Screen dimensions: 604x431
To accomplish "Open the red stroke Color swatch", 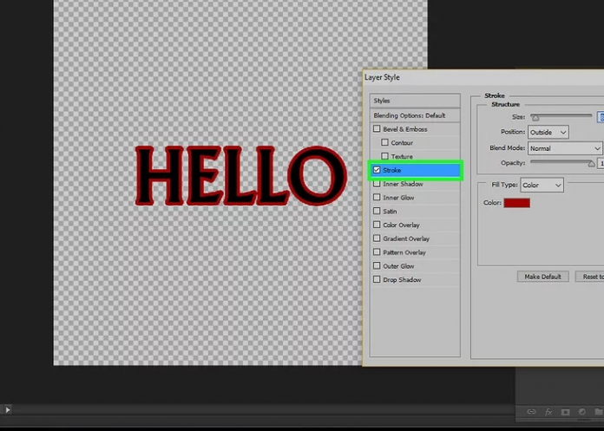I will 516,203.
